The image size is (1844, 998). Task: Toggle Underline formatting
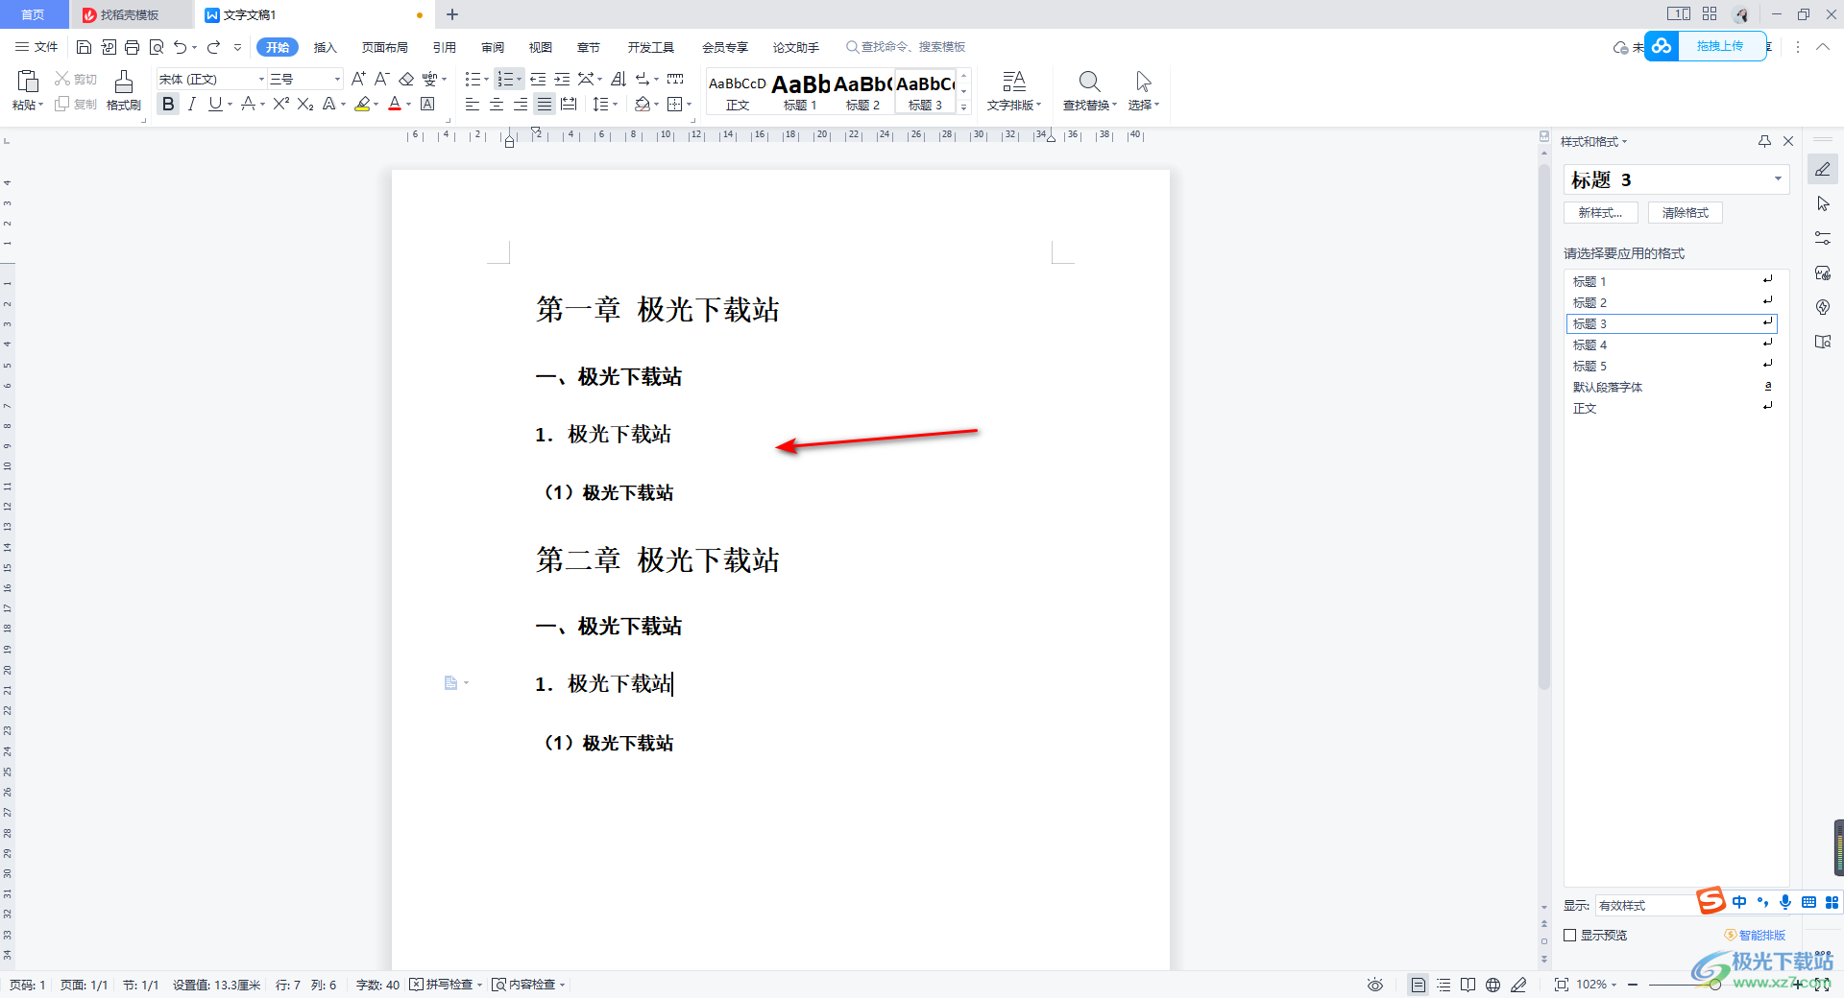pyautogui.click(x=215, y=104)
